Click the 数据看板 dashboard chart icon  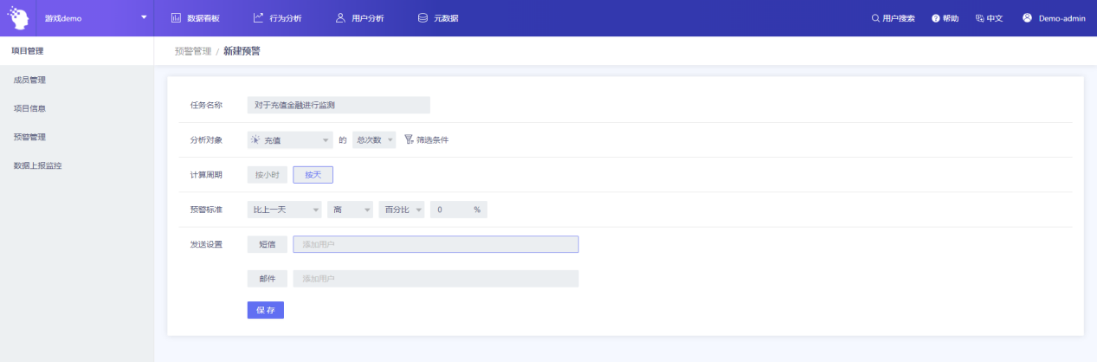pos(176,18)
